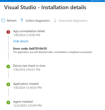
Task: Collapse error info with Hide details link
Action: 21,41
